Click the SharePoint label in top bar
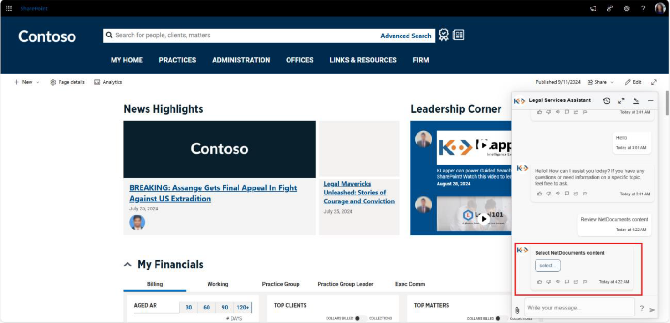This screenshot has width=670, height=323. point(34,8)
